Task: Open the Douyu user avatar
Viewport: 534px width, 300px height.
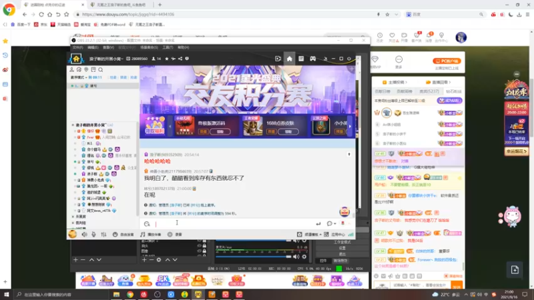Action: (x=461, y=37)
